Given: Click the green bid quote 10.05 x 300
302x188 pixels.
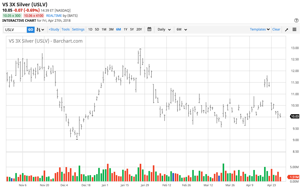Looking at the screenshot, I should pyautogui.click(x=12, y=16).
